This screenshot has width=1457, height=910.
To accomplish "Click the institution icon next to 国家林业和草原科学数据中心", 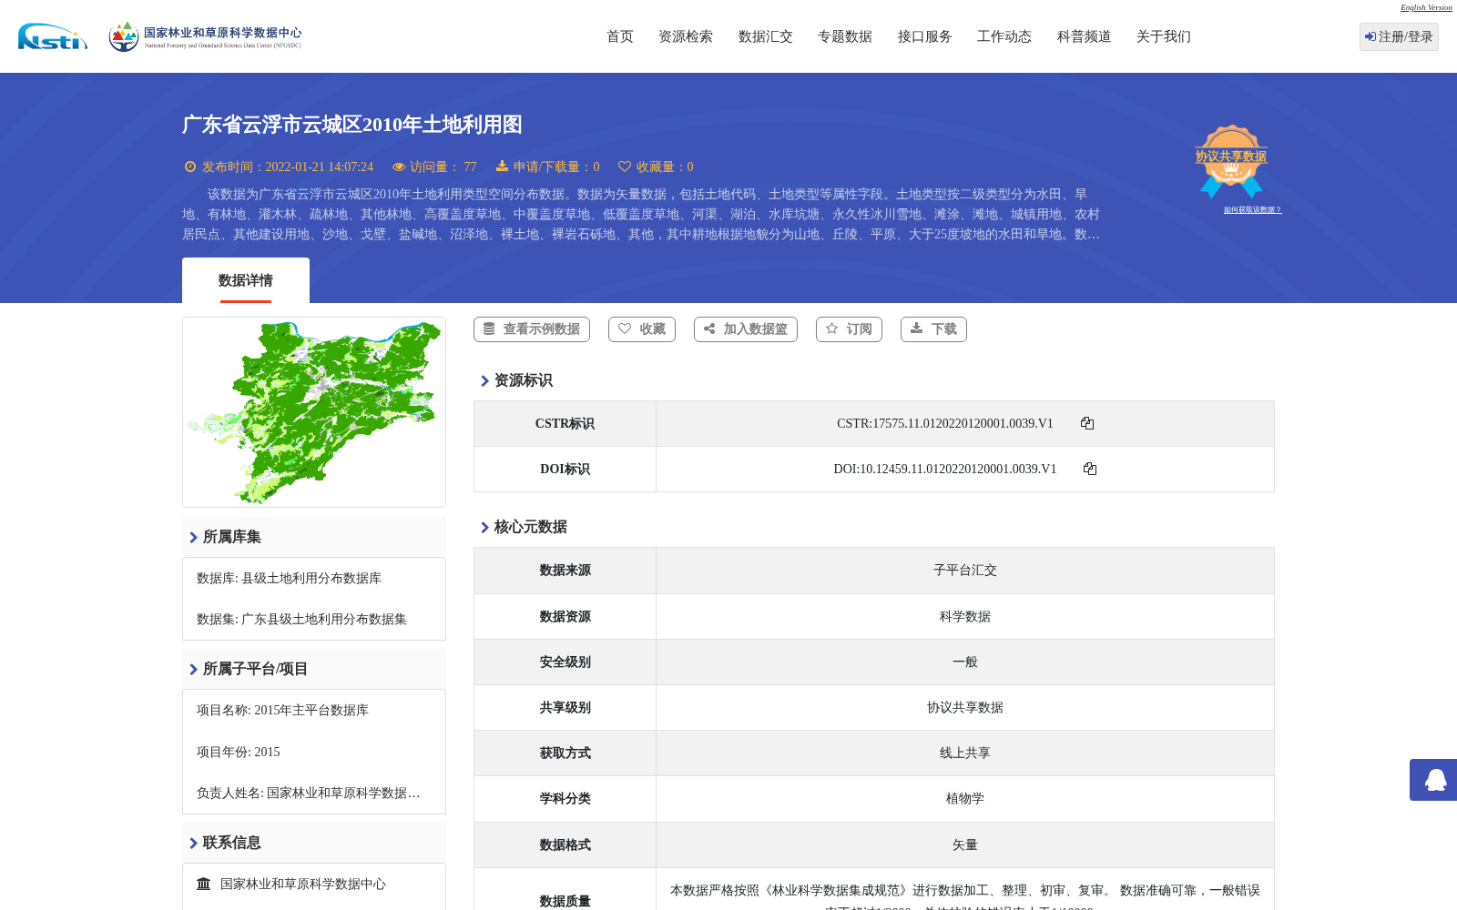I will point(204,884).
